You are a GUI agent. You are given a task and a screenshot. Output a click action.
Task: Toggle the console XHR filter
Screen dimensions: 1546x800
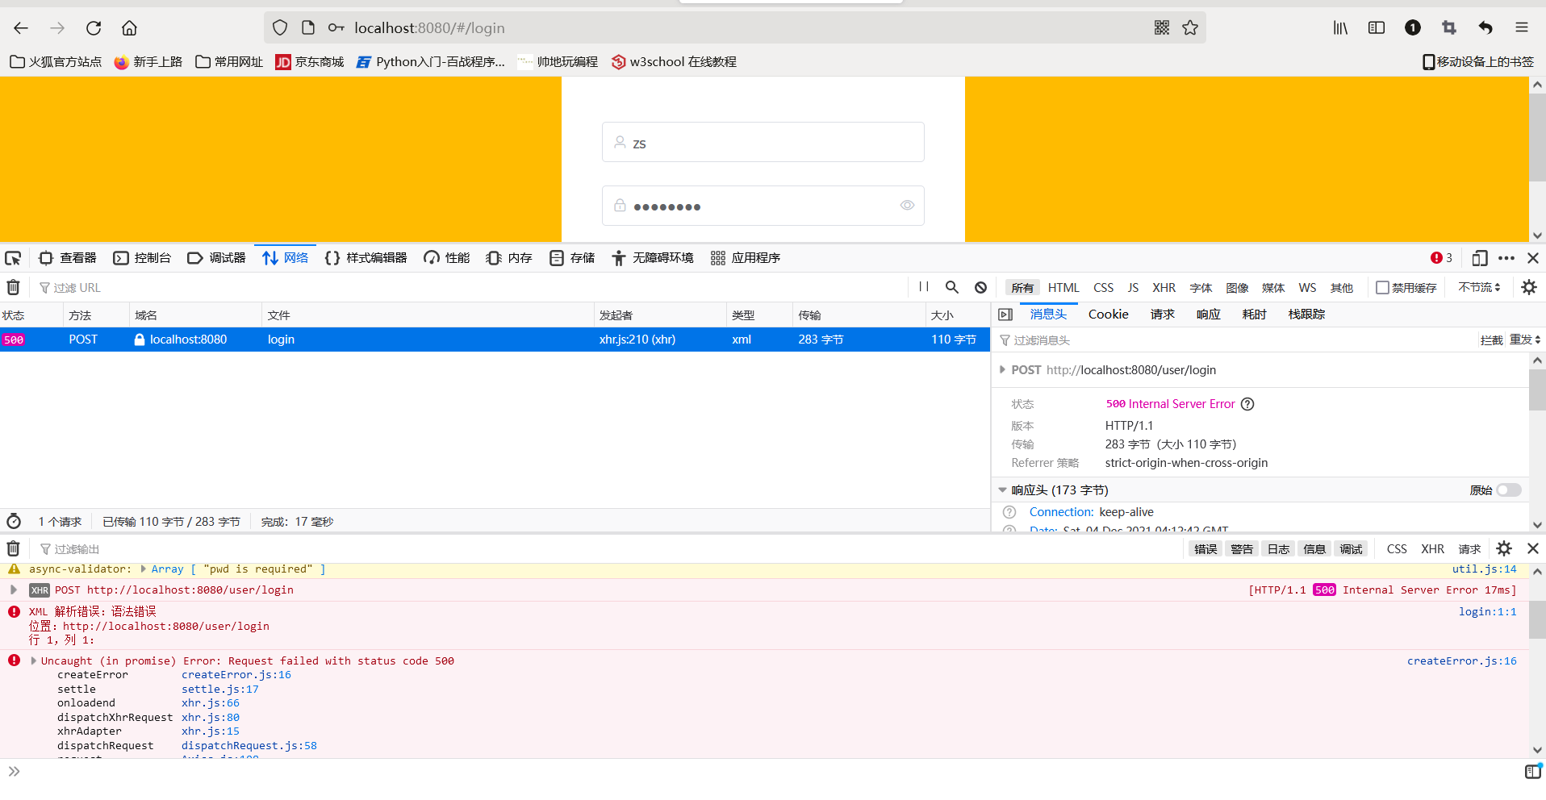coord(1432,549)
